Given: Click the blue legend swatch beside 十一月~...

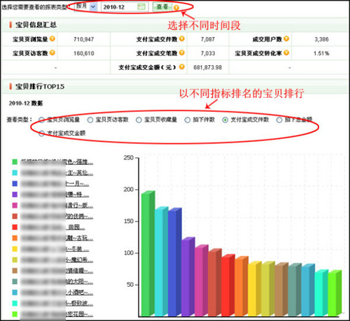Looking at the screenshot, I should (15, 183).
